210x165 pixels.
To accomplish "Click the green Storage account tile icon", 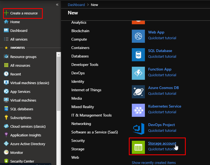I will click(138, 147).
